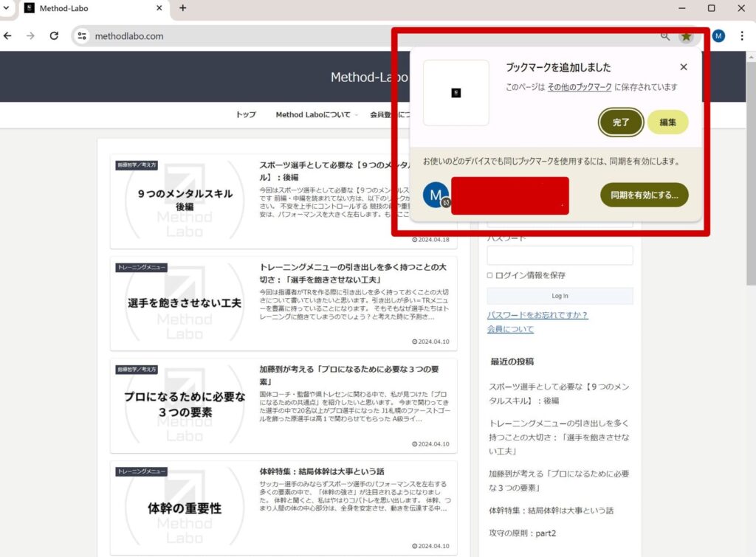Open recent post 加藤到が考える in sidebar

coord(559,480)
